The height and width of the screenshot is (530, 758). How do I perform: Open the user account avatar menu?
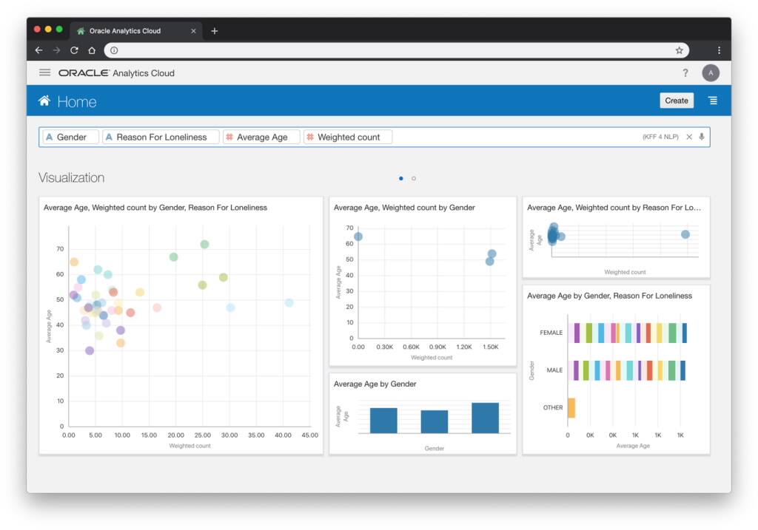point(711,72)
